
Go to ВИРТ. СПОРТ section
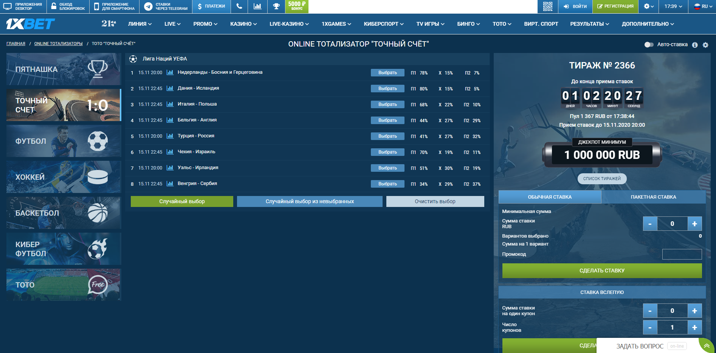click(x=541, y=24)
